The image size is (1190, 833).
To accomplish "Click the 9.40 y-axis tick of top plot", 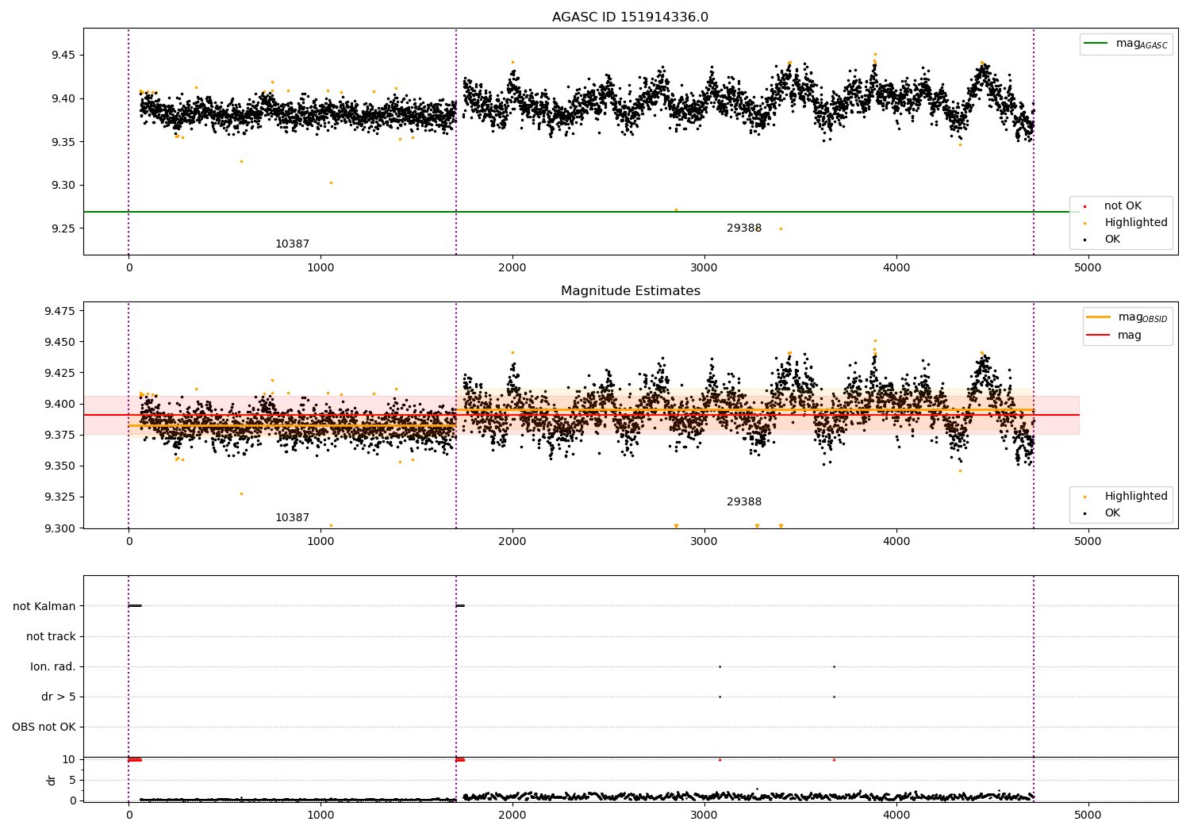I will point(63,99).
